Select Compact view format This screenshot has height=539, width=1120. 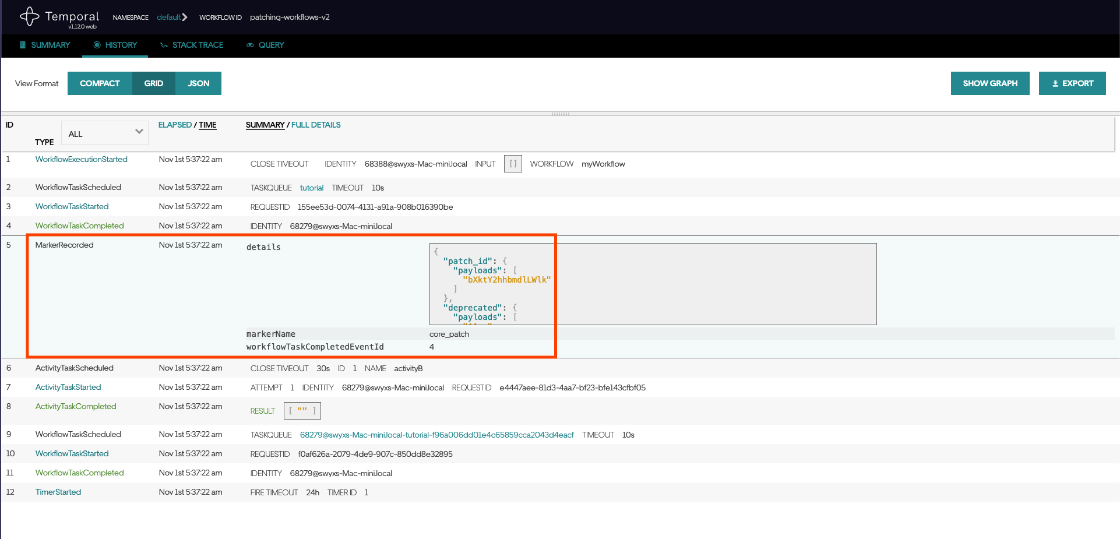click(x=100, y=83)
